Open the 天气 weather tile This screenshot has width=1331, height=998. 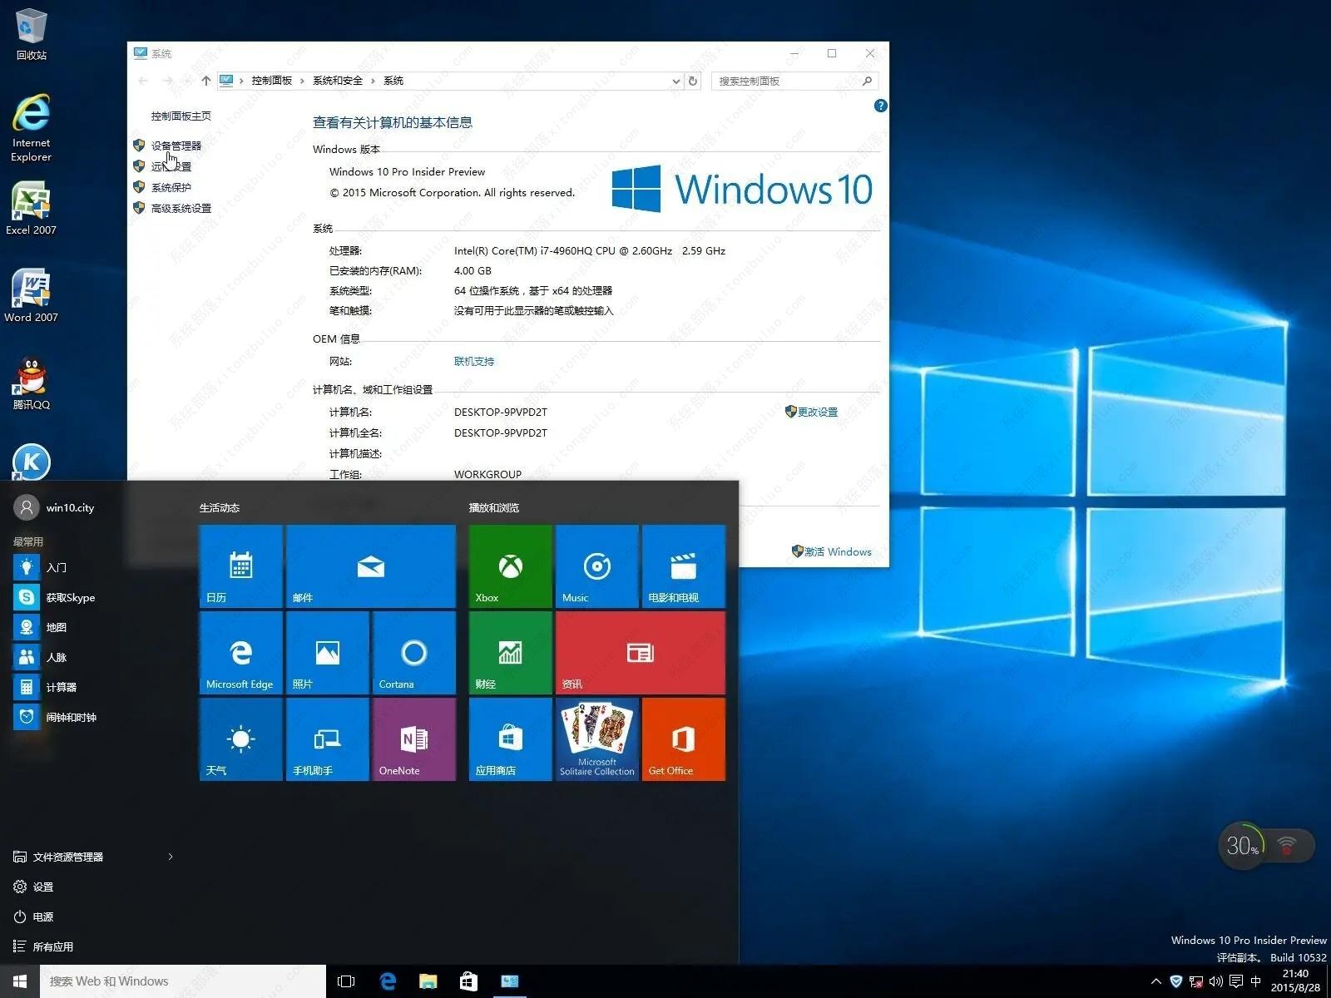pos(240,739)
